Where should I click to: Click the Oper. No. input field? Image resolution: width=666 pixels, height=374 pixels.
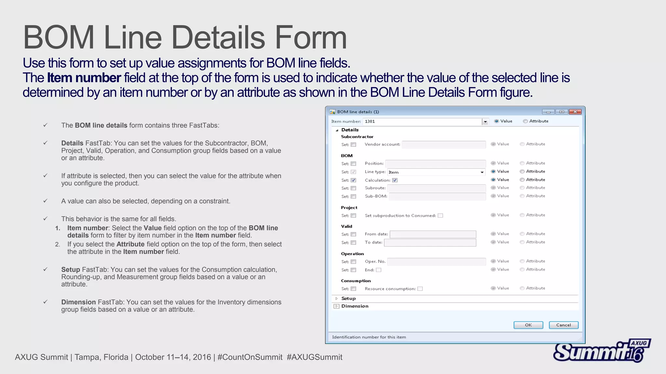(x=437, y=261)
